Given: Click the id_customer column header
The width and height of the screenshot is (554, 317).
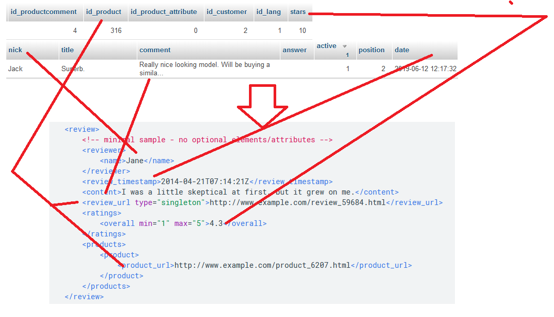Looking at the screenshot, I should tap(226, 12).
